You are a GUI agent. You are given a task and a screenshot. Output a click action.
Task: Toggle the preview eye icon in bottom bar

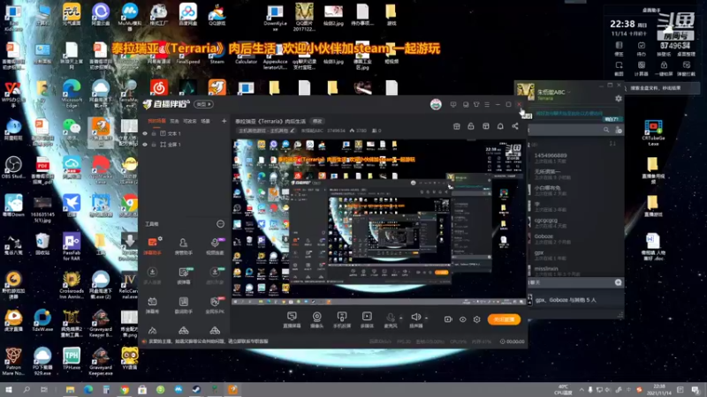pyautogui.click(x=462, y=319)
